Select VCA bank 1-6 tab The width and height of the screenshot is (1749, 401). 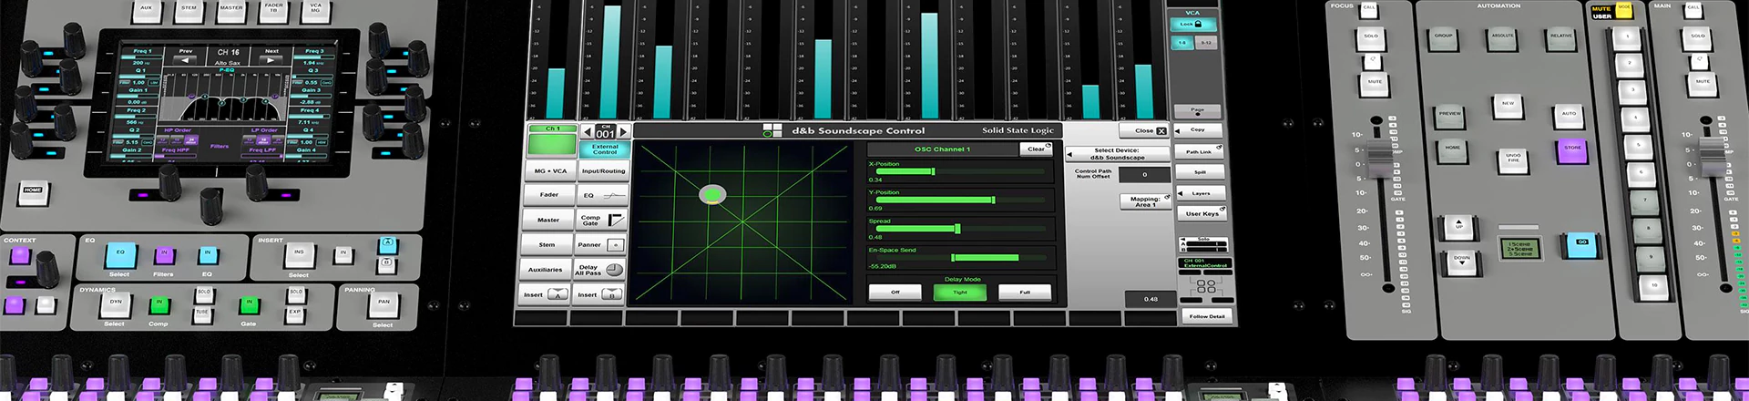point(1182,43)
